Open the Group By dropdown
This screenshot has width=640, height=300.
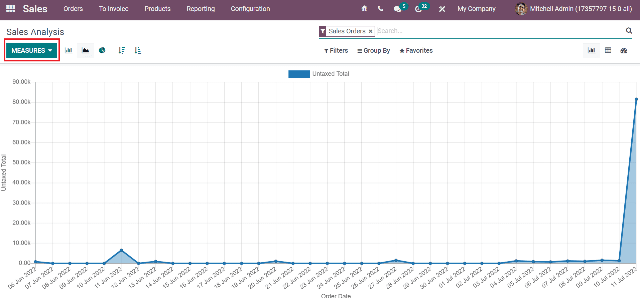pyautogui.click(x=374, y=50)
